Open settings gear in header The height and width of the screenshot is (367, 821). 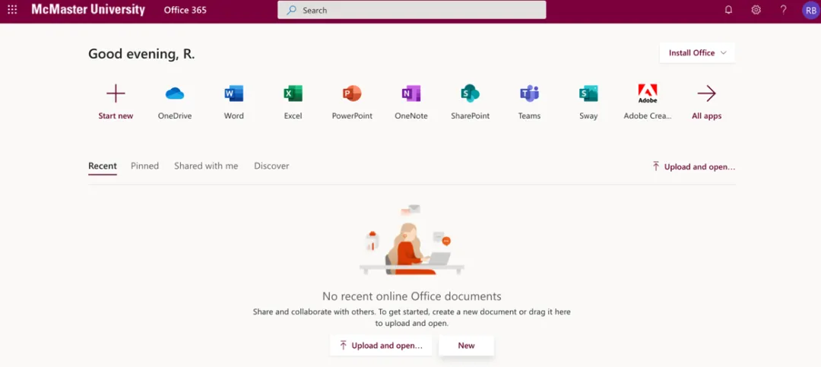(x=756, y=10)
